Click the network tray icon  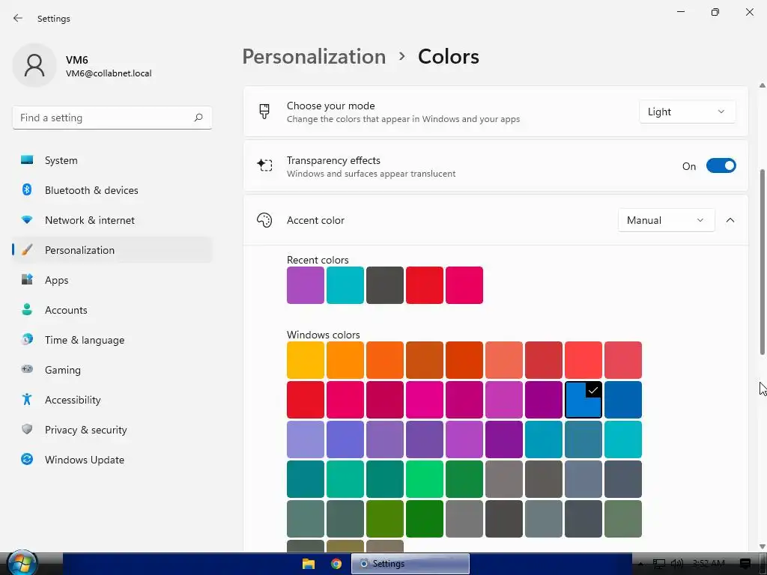pyautogui.click(x=659, y=564)
